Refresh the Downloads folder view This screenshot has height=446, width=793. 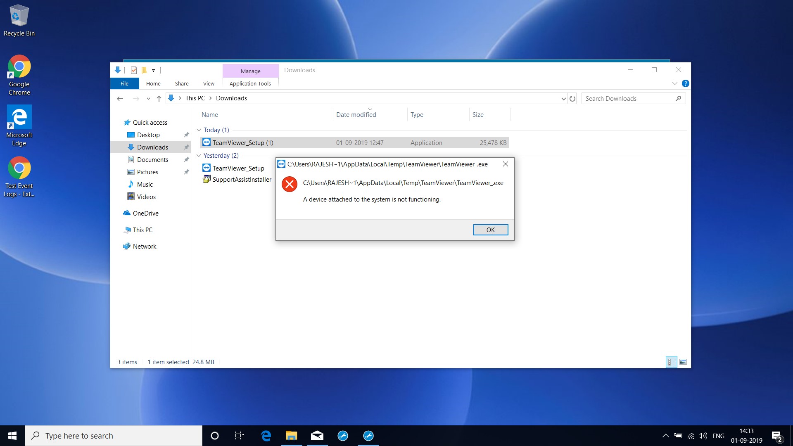click(x=572, y=98)
